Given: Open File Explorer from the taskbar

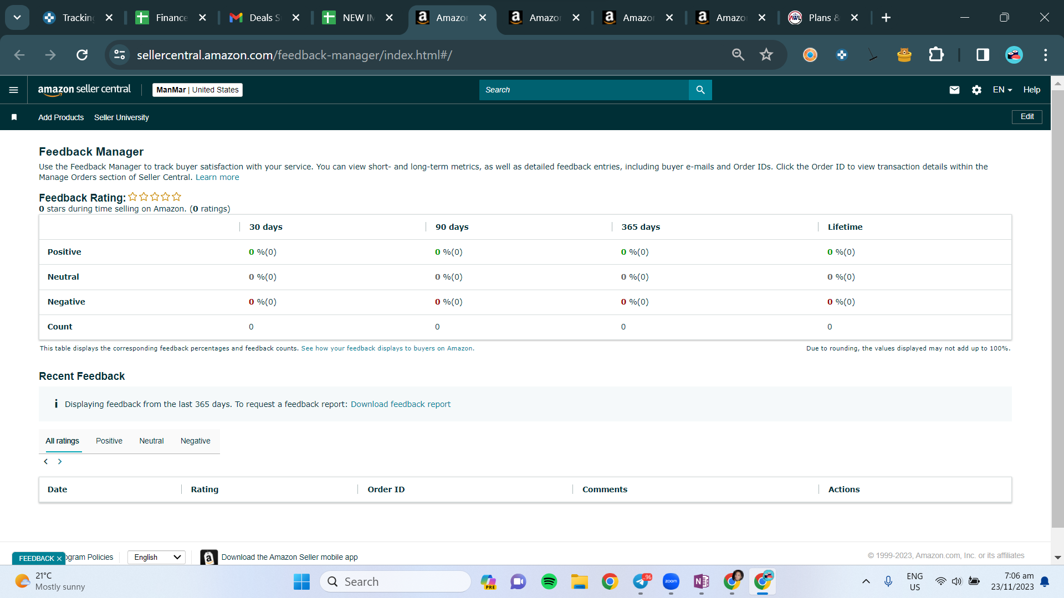Looking at the screenshot, I should click(x=580, y=581).
